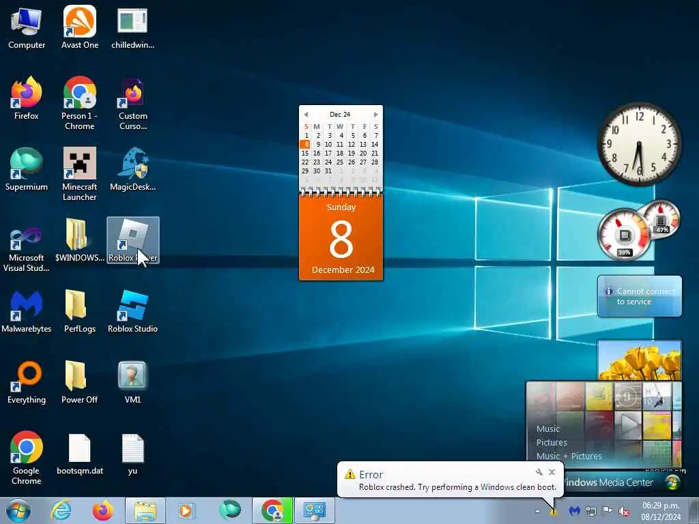Select the chilledwin... desktop file
The image size is (699, 524).
tap(132, 27)
